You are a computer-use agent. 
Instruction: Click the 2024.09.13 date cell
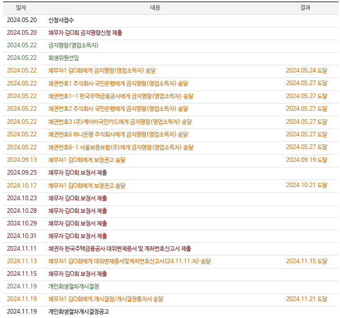22,160
